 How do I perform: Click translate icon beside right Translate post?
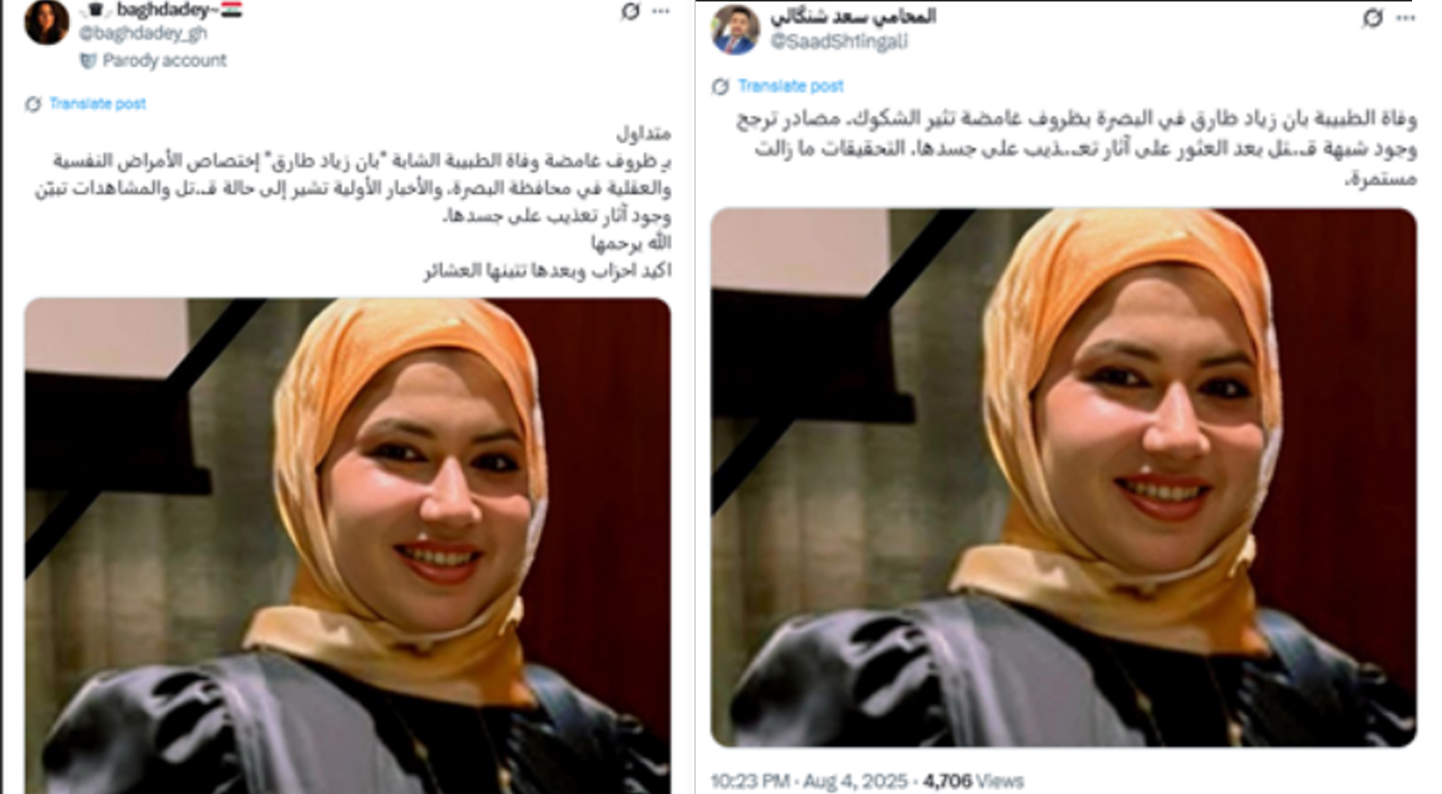720,86
